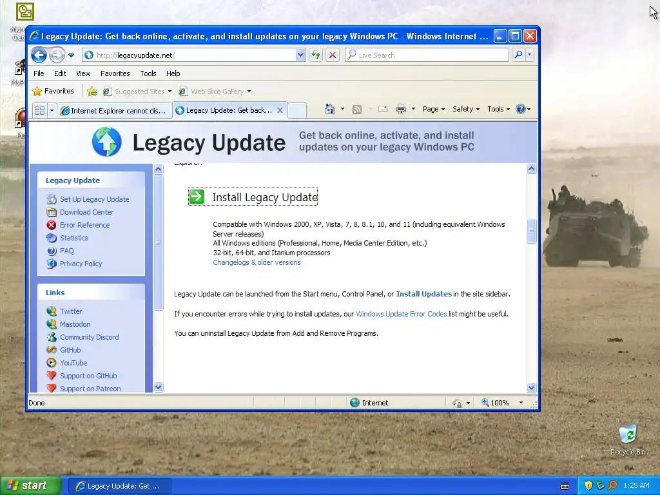Open the Edit menu
The height and width of the screenshot is (495, 660).
pyautogui.click(x=60, y=73)
